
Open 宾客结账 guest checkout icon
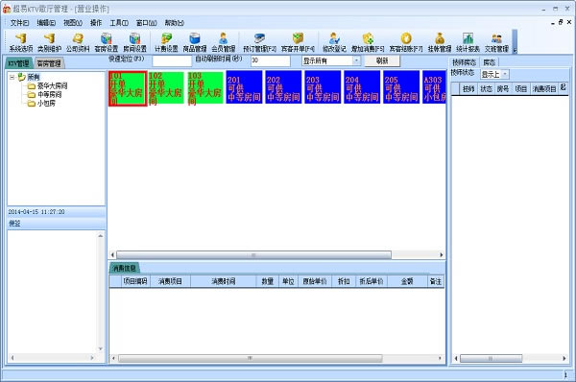[x=406, y=42]
